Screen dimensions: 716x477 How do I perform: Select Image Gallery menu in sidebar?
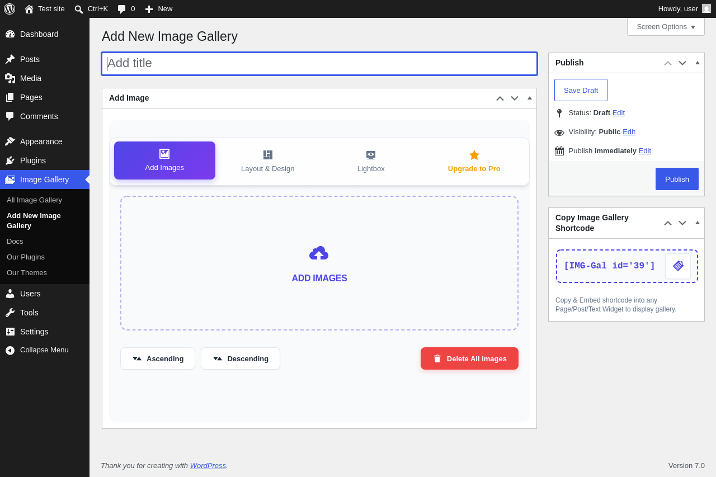[x=45, y=180]
